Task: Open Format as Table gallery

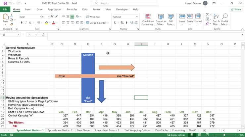Action: (161, 19)
